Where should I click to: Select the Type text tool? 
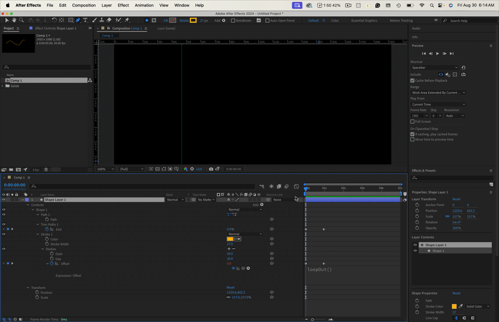tap(85, 20)
